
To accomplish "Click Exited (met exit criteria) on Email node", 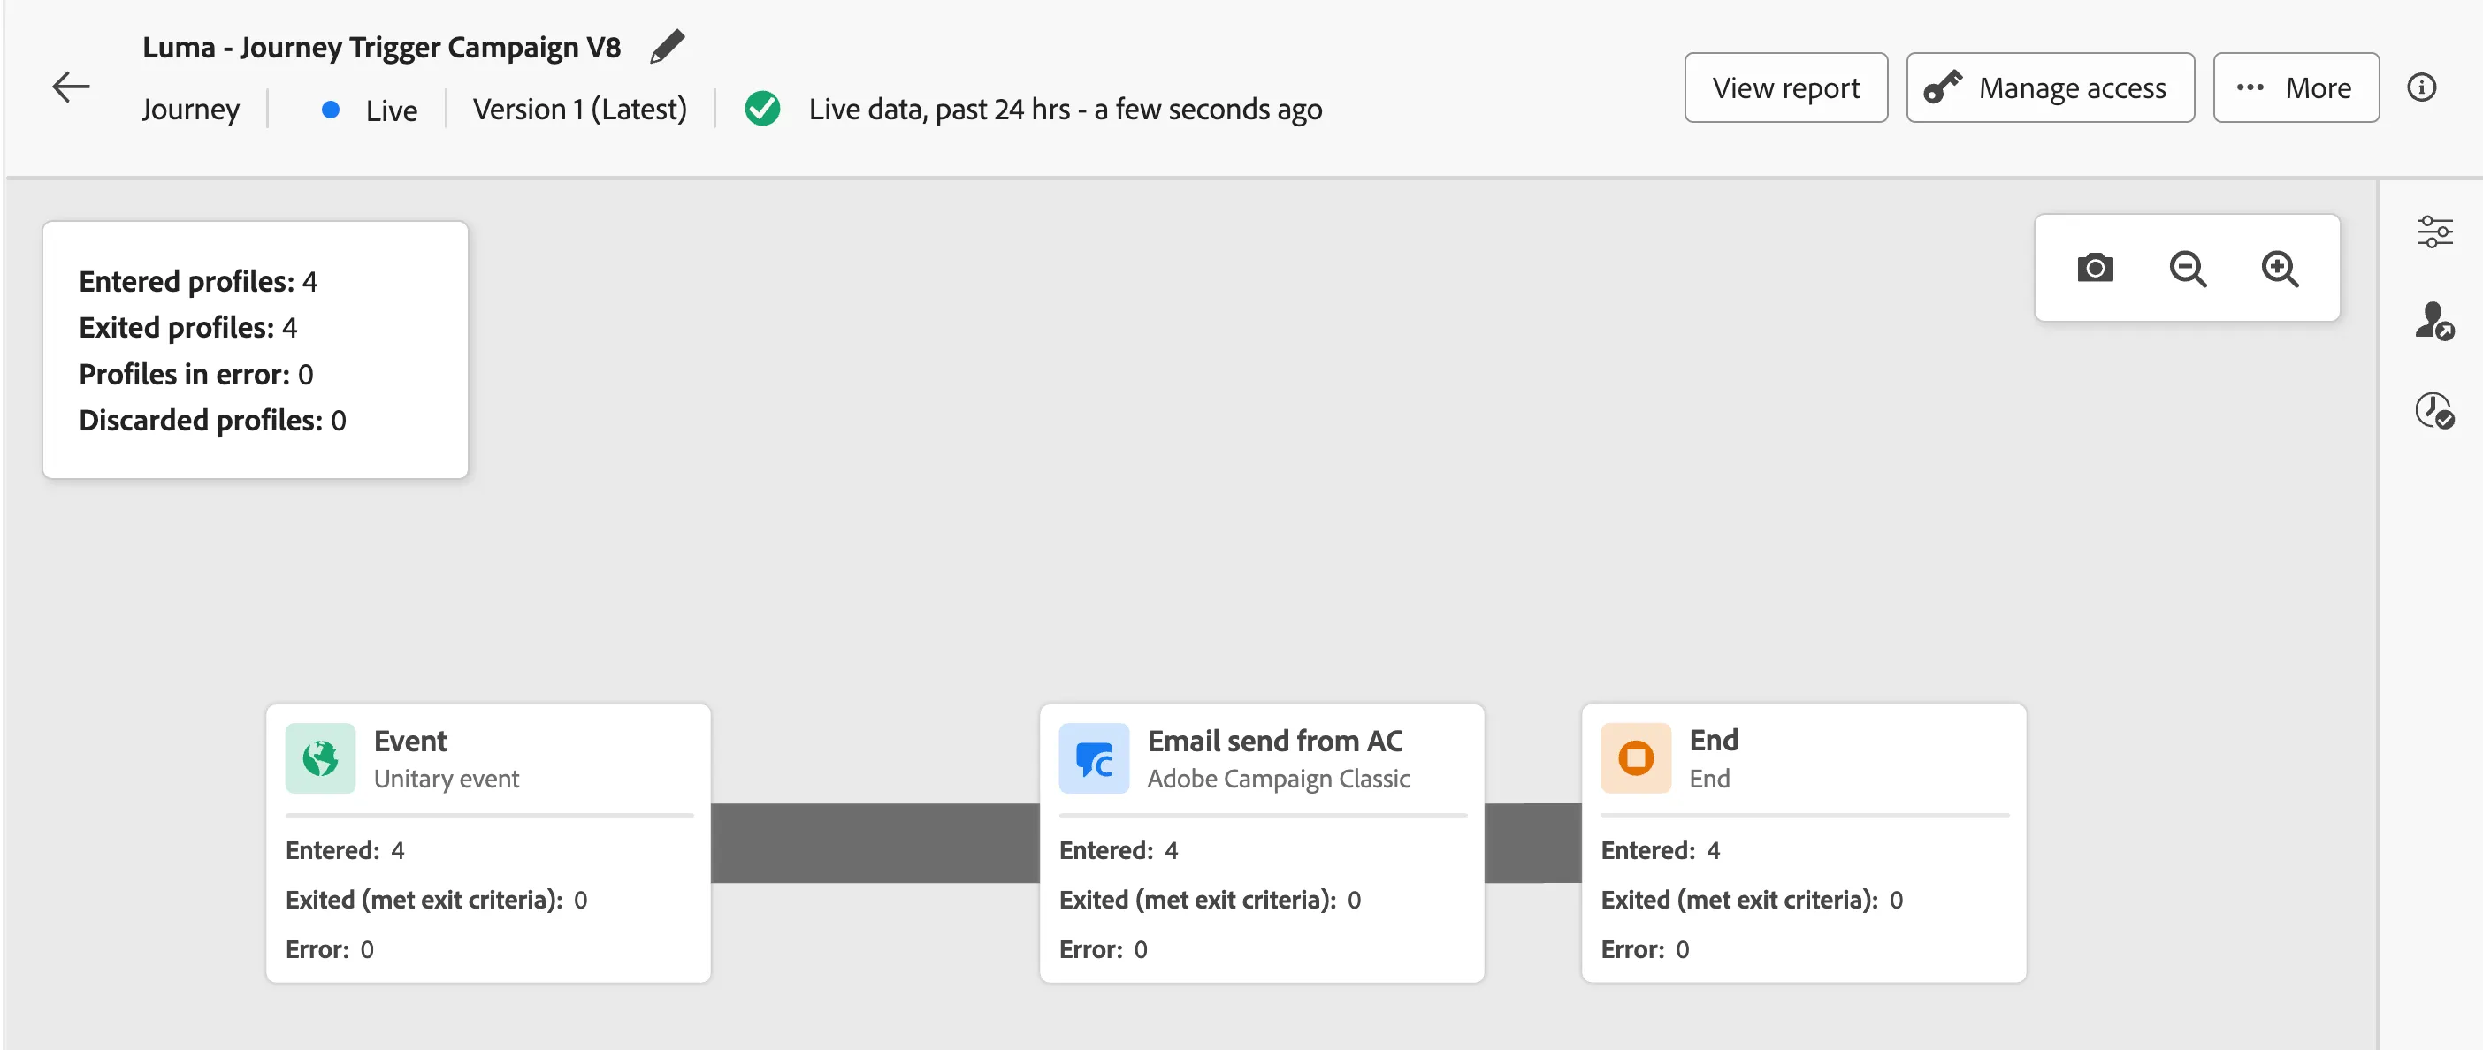I will pos(1210,899).
